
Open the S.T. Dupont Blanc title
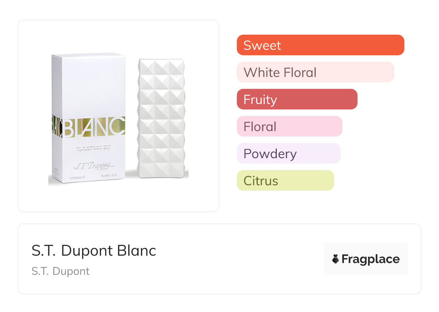pos(94,251)
